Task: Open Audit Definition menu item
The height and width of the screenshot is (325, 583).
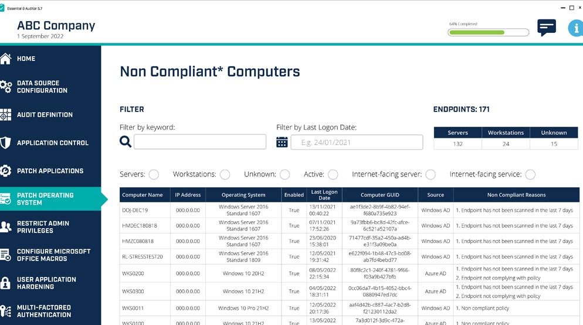Action: [x=45, y=115]
